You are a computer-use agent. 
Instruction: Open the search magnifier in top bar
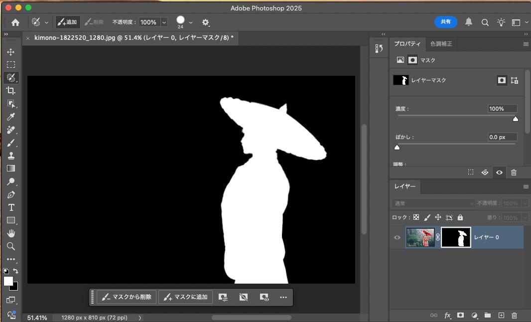coord(485,22)
